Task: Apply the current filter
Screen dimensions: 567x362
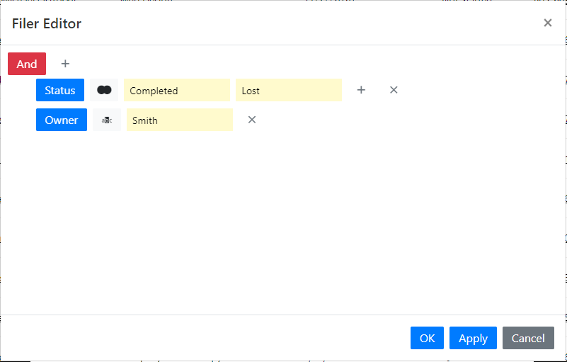Action: click(x=473, y=338)
